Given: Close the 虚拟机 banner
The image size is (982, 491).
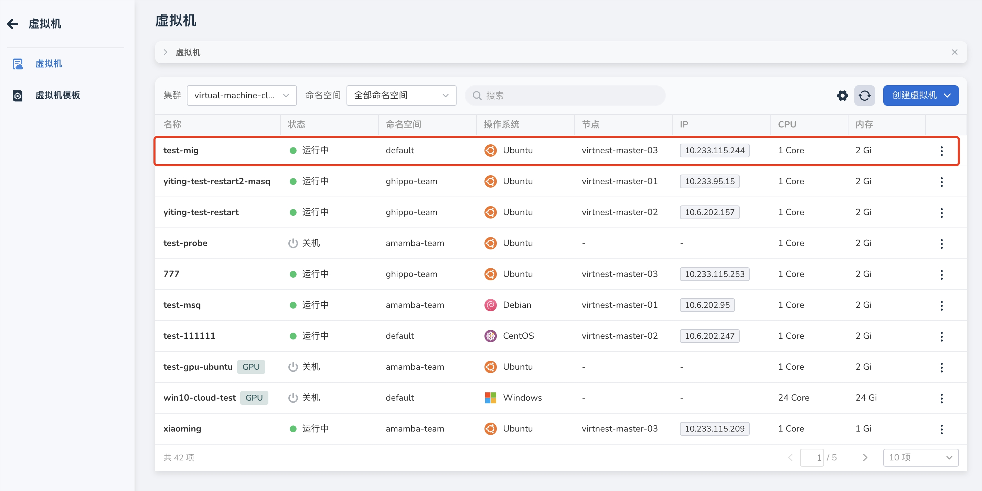Looking at the screenshot, I should pos(954,52).
